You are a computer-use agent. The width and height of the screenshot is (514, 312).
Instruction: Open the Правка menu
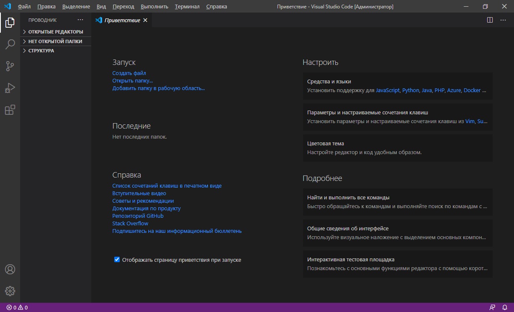tap(46, 7)
